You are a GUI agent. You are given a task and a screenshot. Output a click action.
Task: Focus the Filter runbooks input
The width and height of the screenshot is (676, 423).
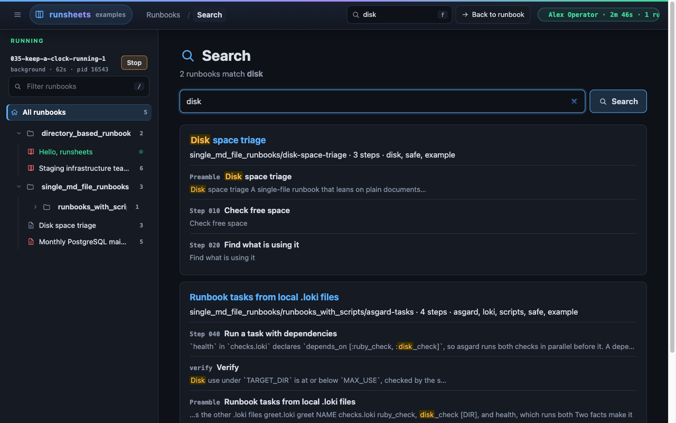pyautogui.click(x=79, y=86)
